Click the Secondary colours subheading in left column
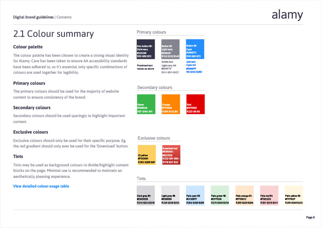Screen dimensions: 322x228 click(x=32, y=108)
